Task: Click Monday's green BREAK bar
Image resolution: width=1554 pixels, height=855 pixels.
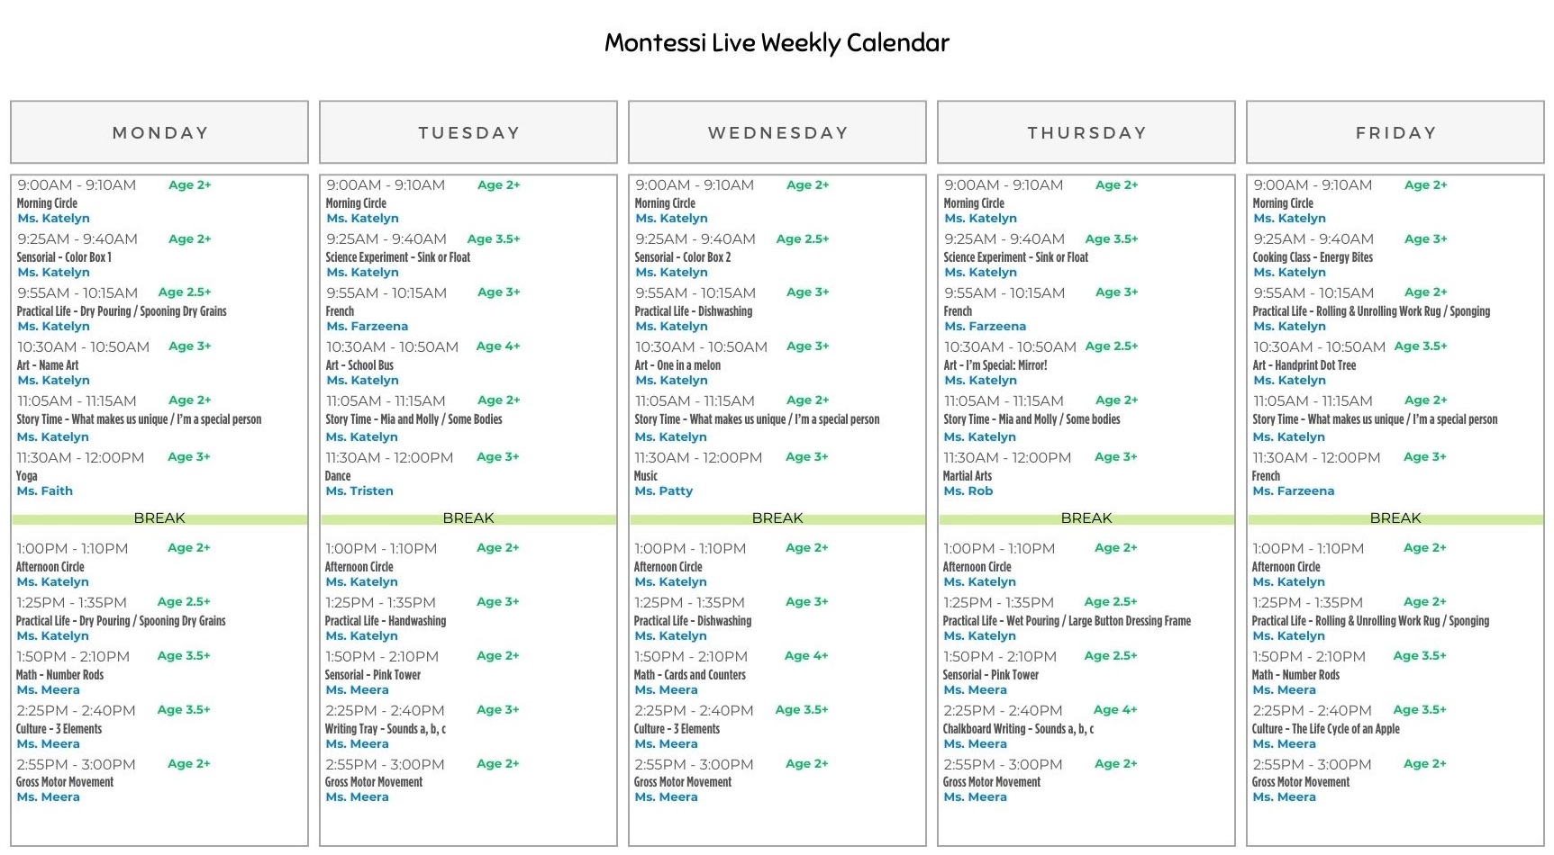Action: click(x=159, y=518)
